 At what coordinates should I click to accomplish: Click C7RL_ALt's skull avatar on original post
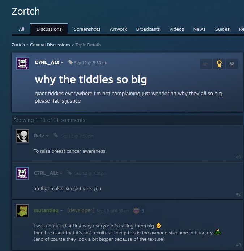click(x=23, y=63)
